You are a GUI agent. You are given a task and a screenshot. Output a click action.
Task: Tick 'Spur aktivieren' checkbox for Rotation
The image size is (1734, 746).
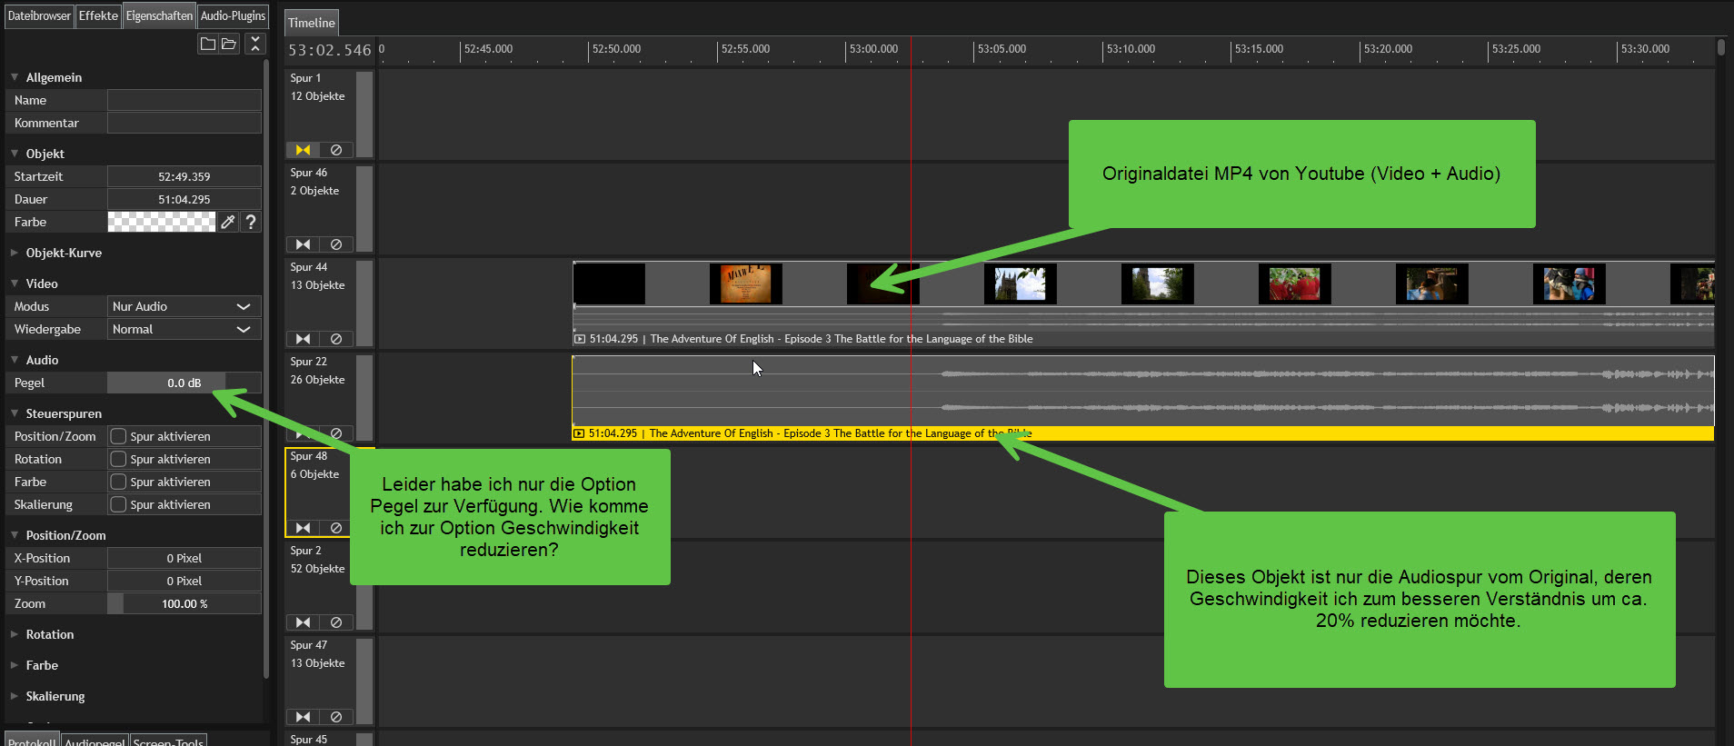click(x=119, y=459)
